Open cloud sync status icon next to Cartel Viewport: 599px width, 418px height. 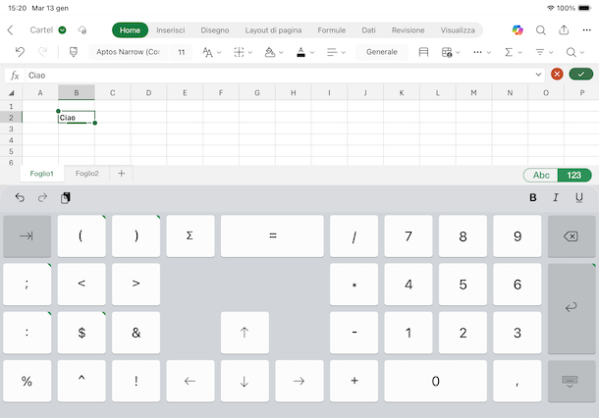pyautogui.click(x=82, y=29)
